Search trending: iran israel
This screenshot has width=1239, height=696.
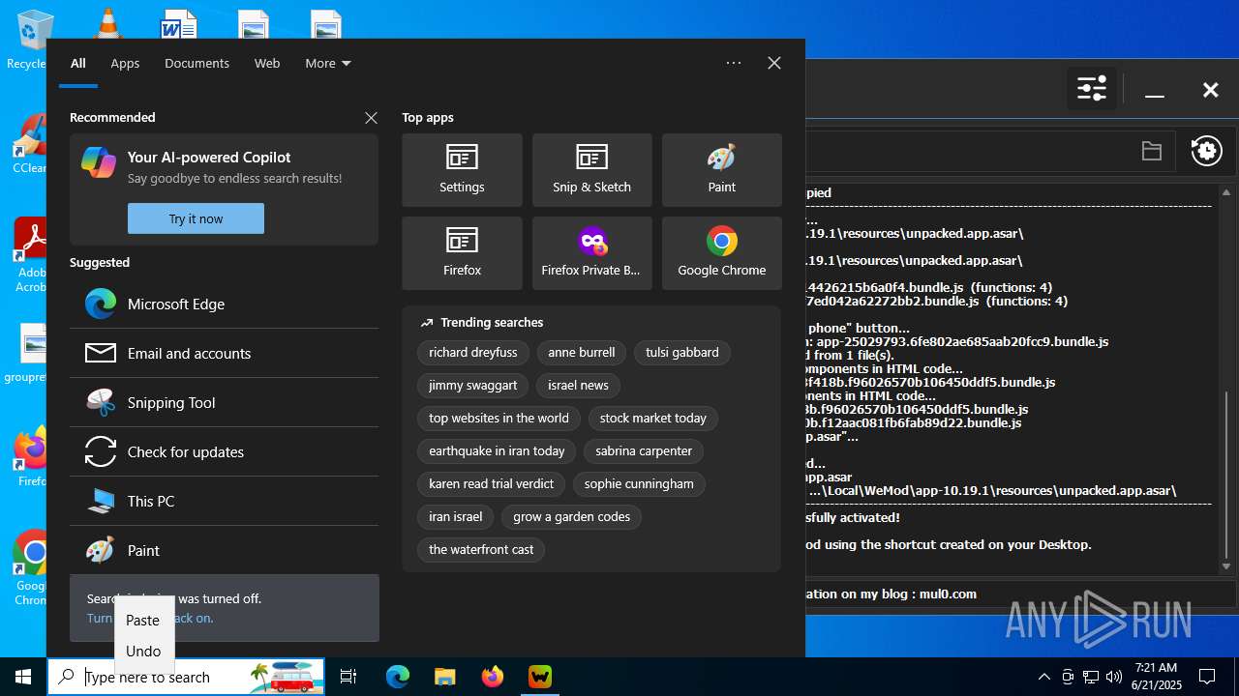[456, 517]
